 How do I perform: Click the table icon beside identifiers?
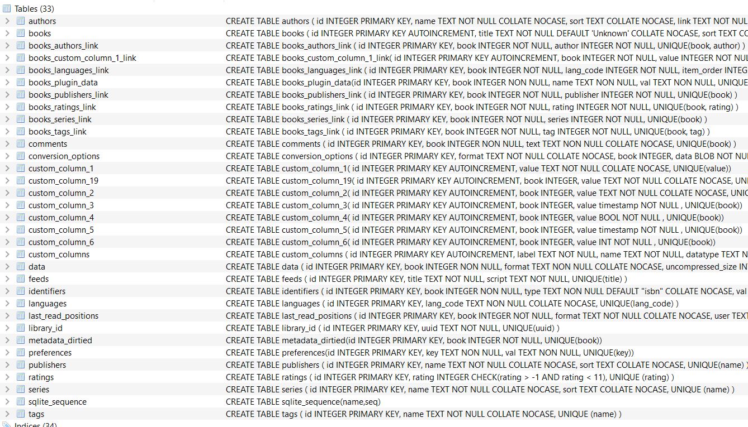click(x=21, y=291)
